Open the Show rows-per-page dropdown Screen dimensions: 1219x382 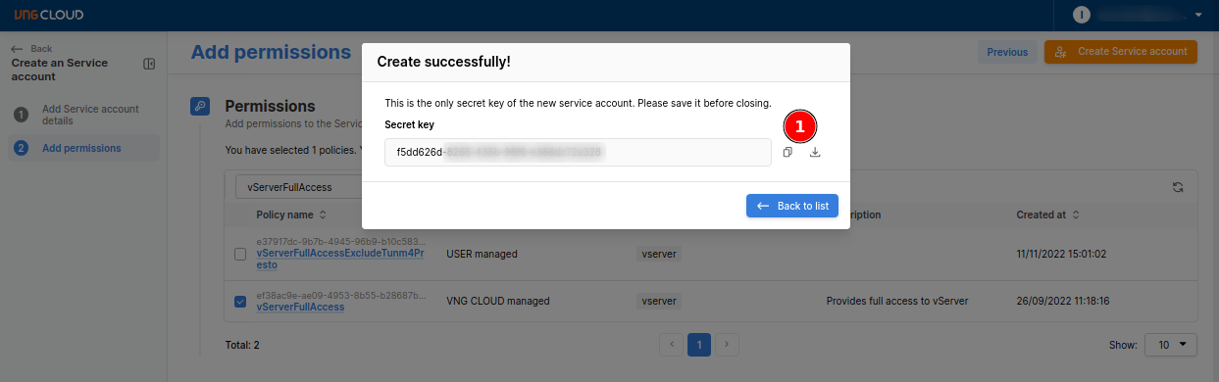click(1171, 345)
